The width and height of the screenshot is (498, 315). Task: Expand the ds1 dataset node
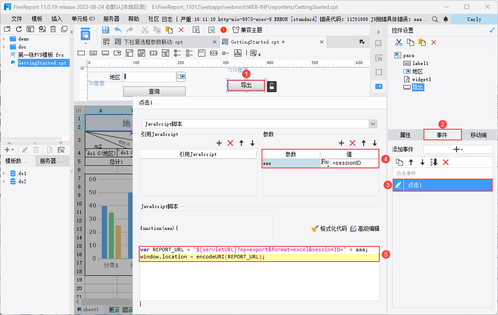4,173
